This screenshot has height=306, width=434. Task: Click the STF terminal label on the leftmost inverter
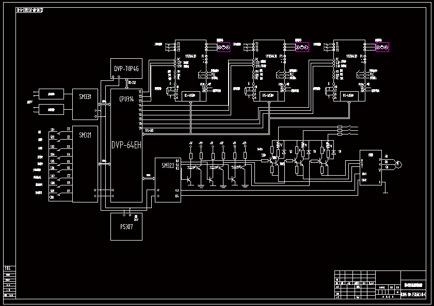pos(180,63)
